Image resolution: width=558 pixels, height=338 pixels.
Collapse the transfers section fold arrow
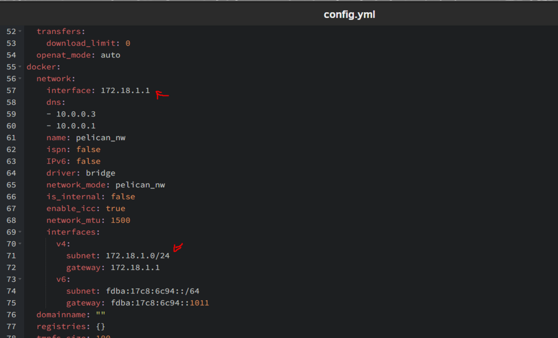(20, 31)
